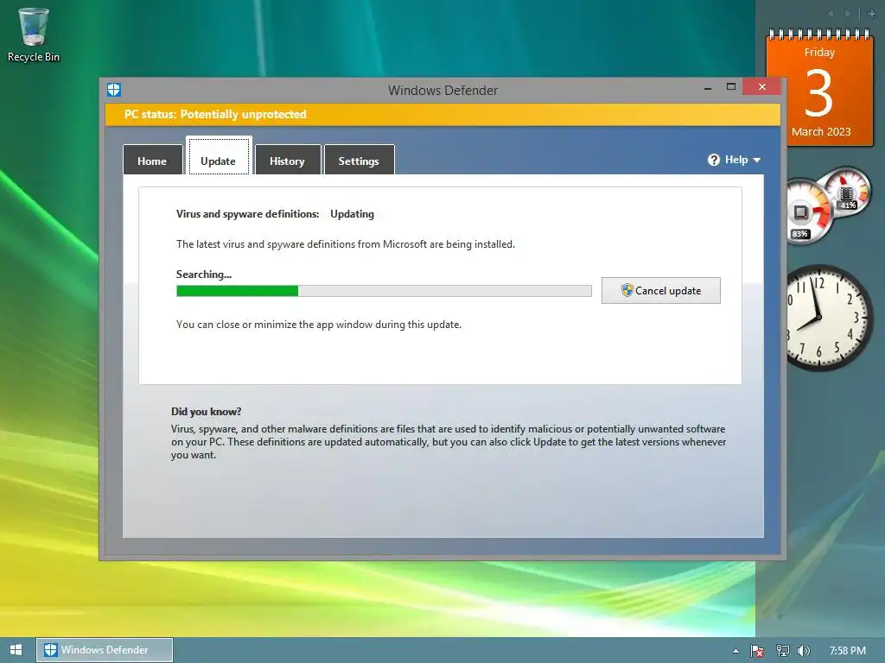Click the 7:58 PM taskbar clock
Screen dimensions: 885x663
click(848, 651)
